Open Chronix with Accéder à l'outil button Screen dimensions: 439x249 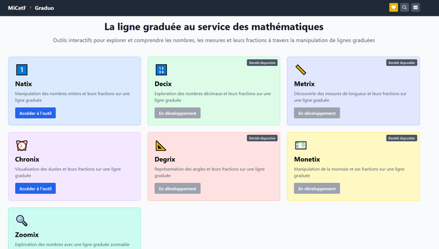[35, 188]
